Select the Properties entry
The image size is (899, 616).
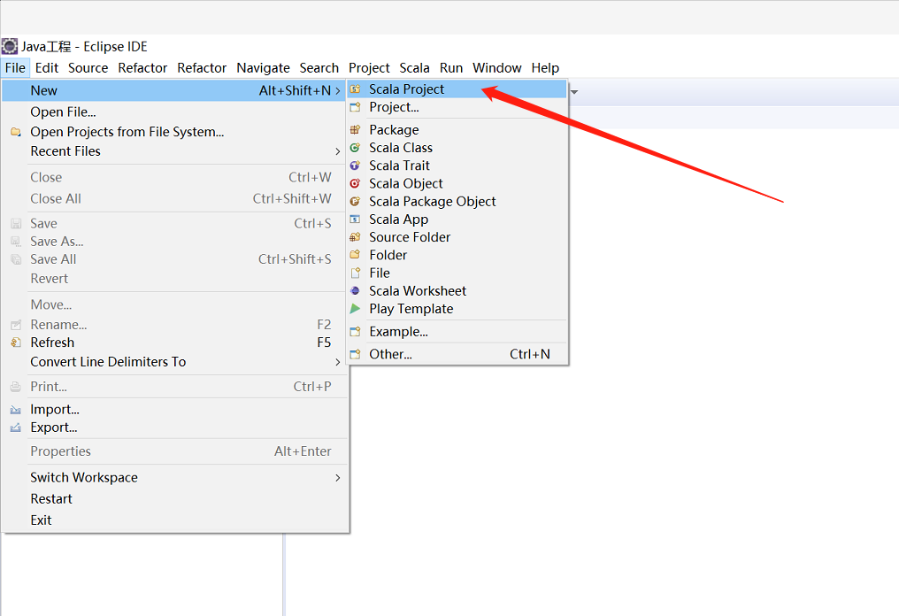tap(175, 451)
